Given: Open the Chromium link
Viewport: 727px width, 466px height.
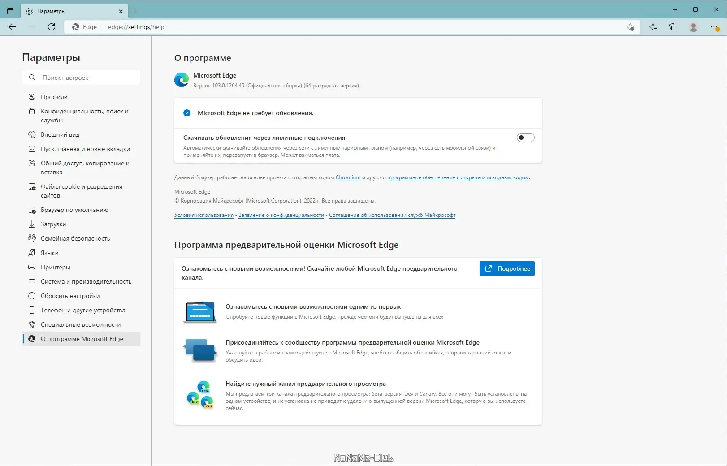Looking at the screenshot, I should pyautogui.click(x=348, y=177).
